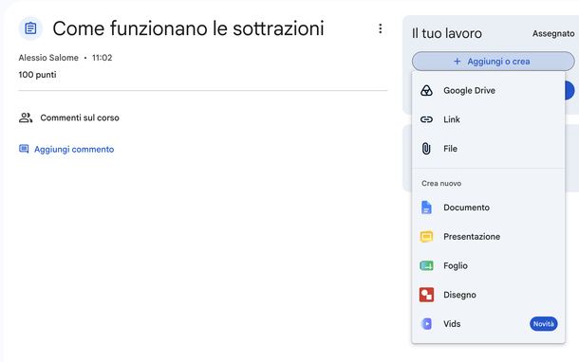The width and height of the screenshot is (579, 362).
Task: Choose File from the attach menu
Action: [488, 149]
